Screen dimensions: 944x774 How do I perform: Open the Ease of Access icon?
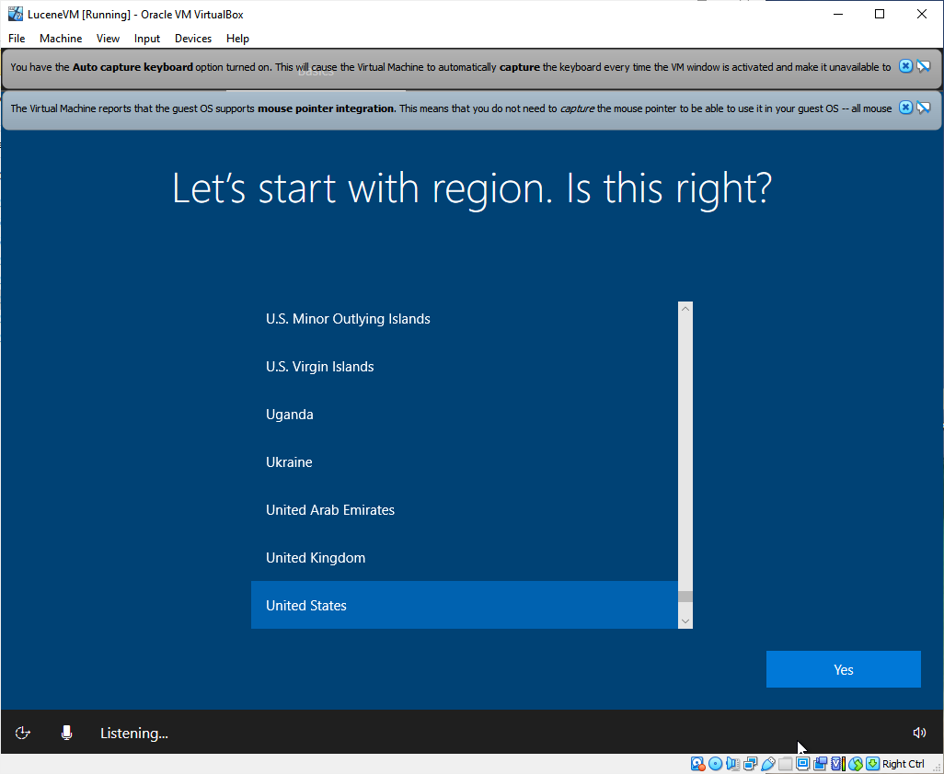pyautogui.click(x=24, y=733)
